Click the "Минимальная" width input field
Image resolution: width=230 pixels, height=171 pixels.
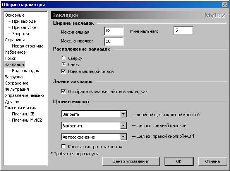coord(184,30)
